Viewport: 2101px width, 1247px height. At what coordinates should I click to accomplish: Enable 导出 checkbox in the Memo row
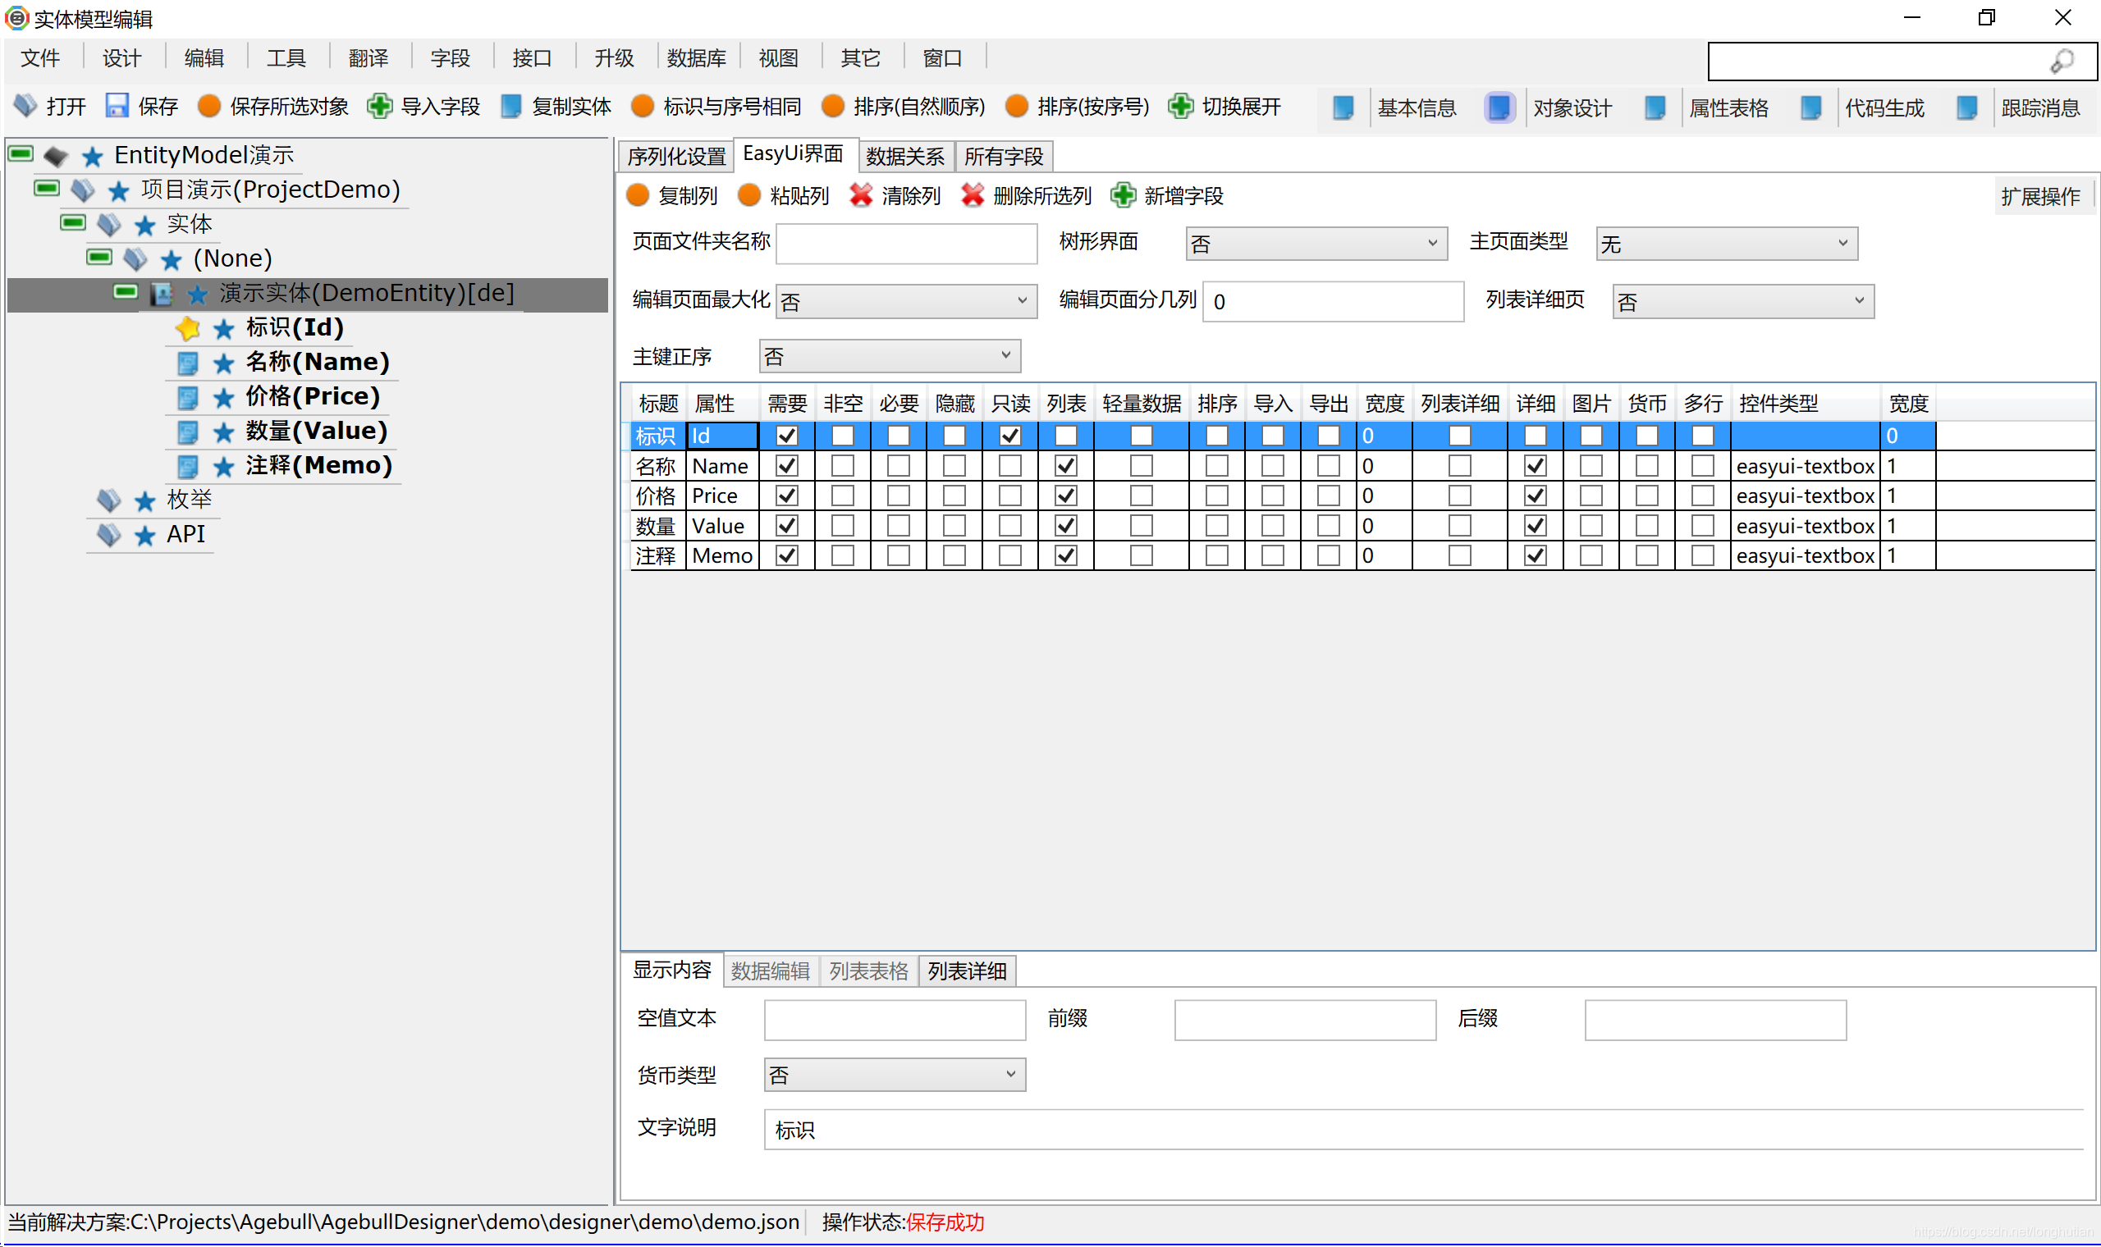(x=1329, y=555)
